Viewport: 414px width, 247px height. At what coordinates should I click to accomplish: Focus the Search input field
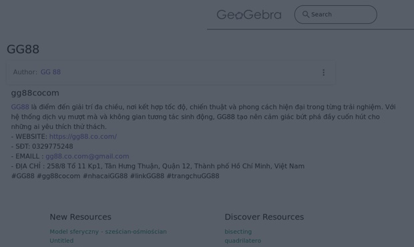point(336,15)
